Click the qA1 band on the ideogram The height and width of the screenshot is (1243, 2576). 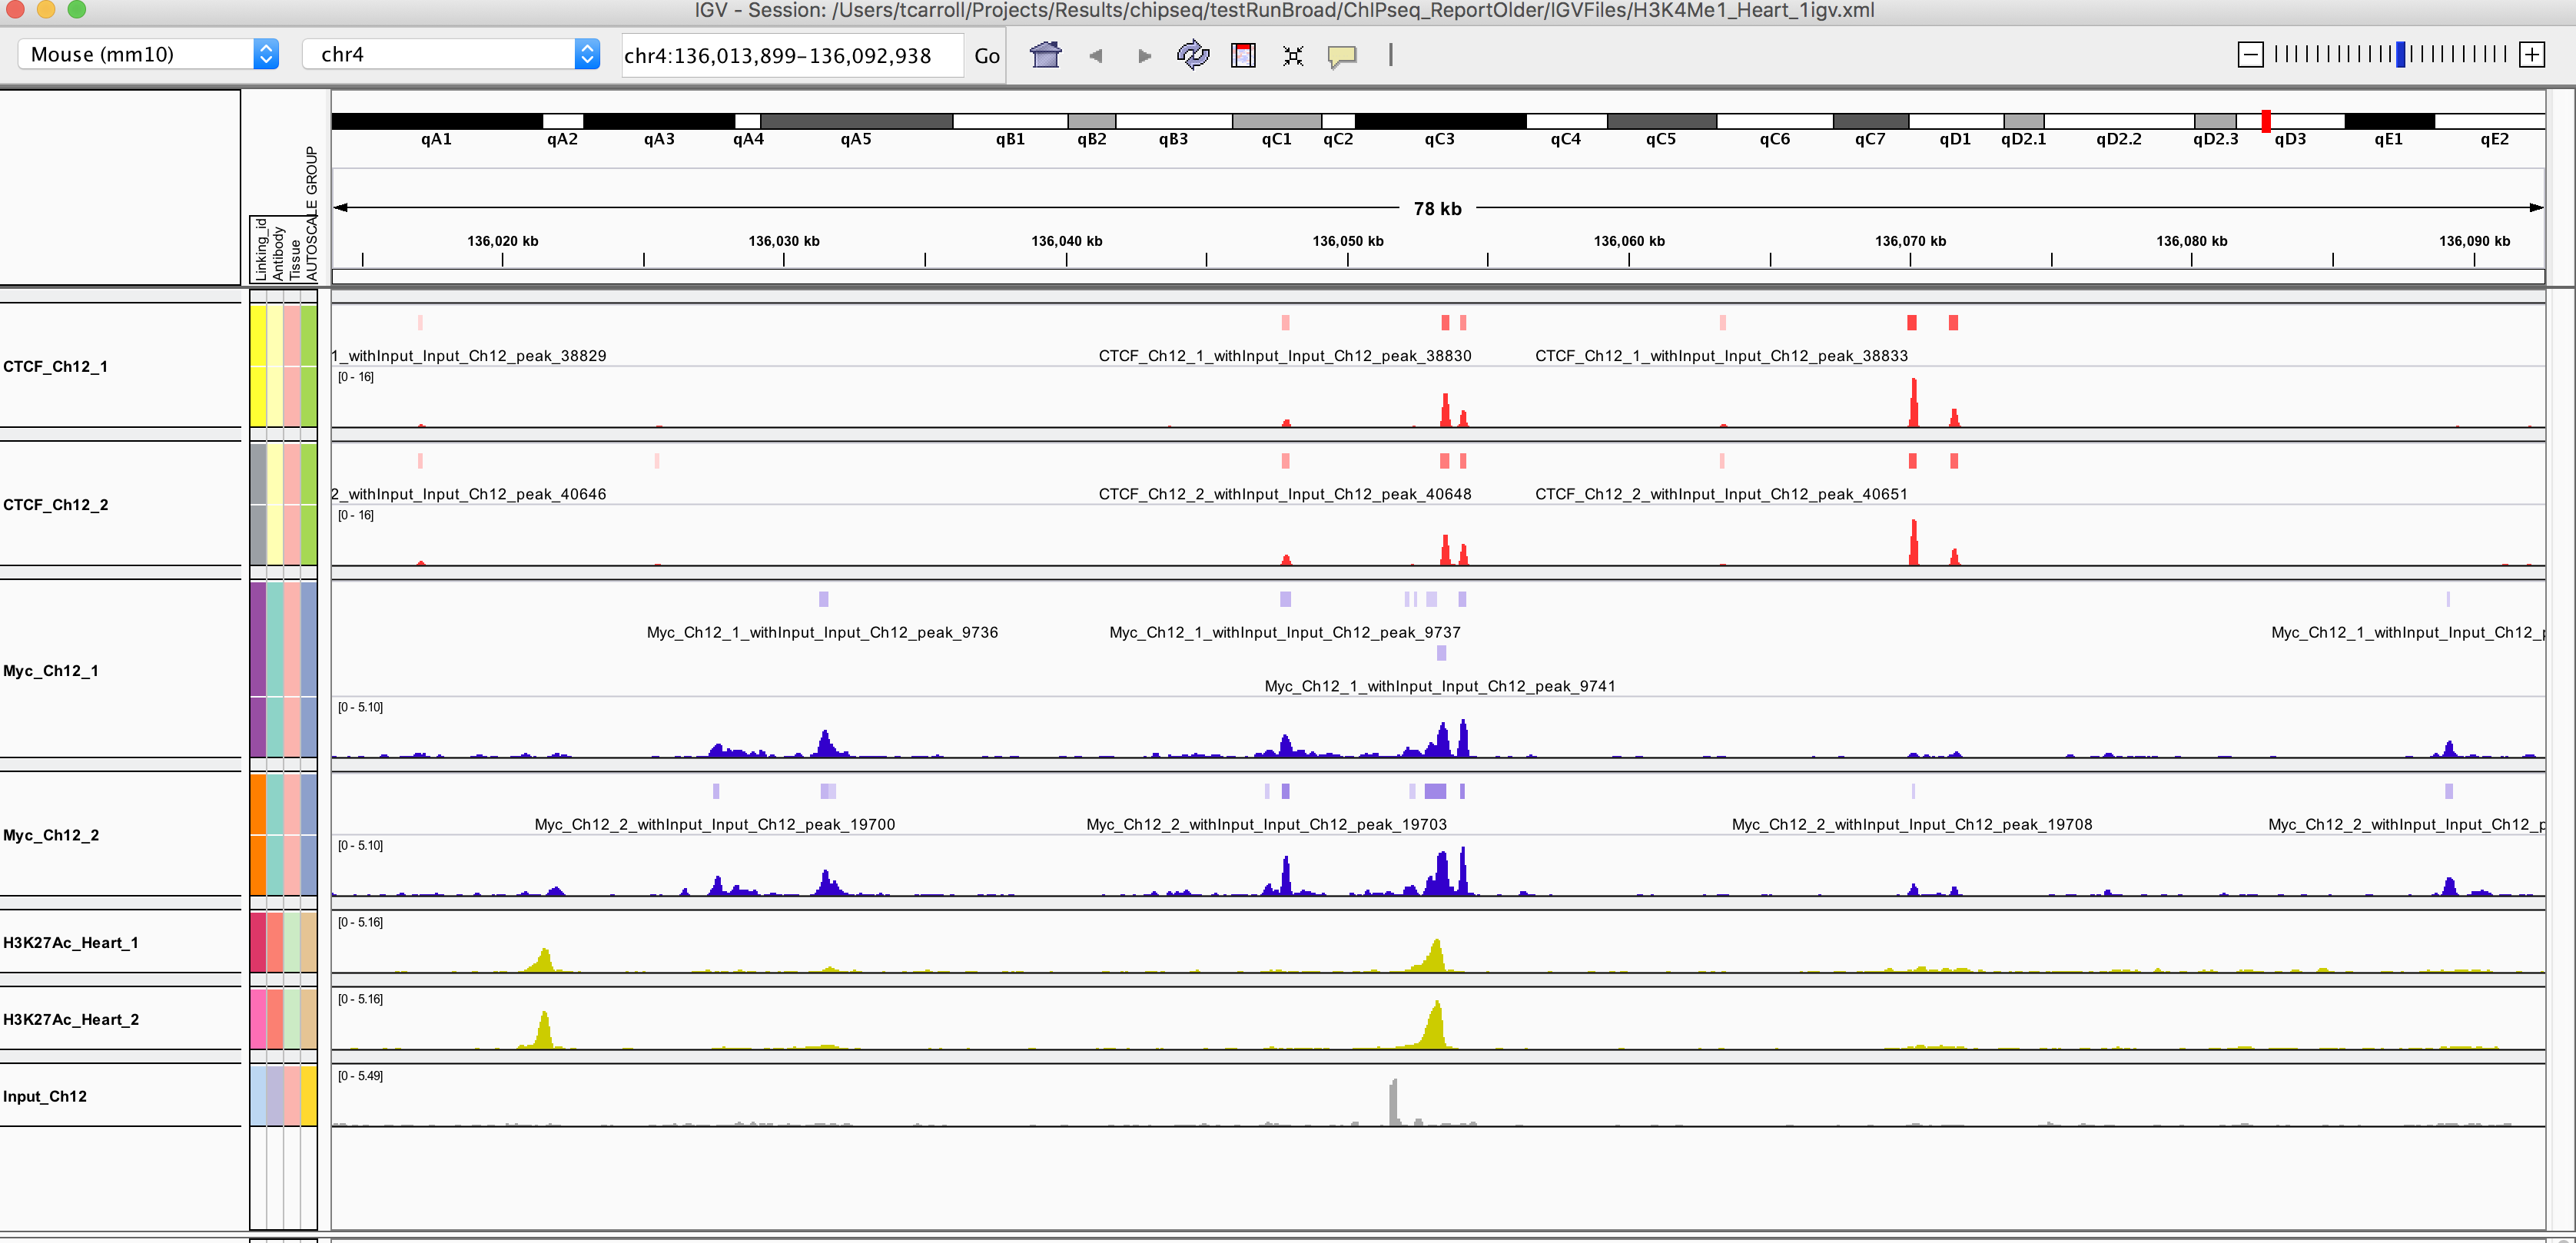pos(437,121)
